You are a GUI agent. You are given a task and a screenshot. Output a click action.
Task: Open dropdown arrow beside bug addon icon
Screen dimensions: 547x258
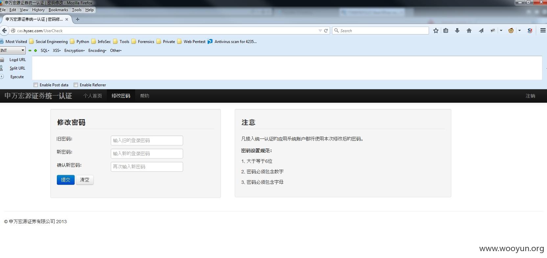pyautogui.click(x=501, y=31)
